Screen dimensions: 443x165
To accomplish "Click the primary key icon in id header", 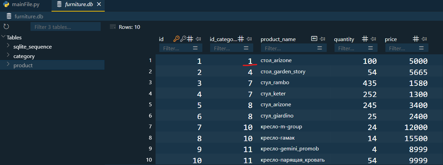I will point(177,39).
